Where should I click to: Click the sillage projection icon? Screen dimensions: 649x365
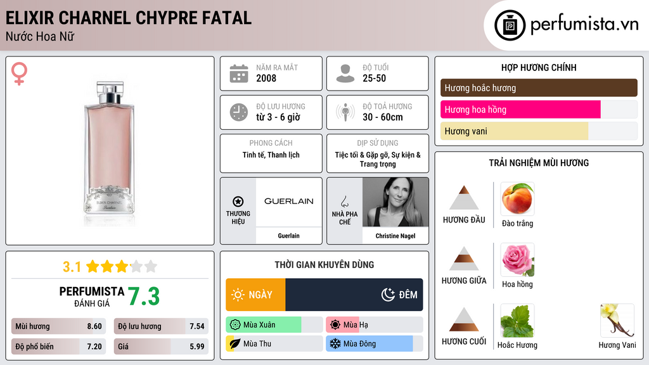tap(345, 112)
